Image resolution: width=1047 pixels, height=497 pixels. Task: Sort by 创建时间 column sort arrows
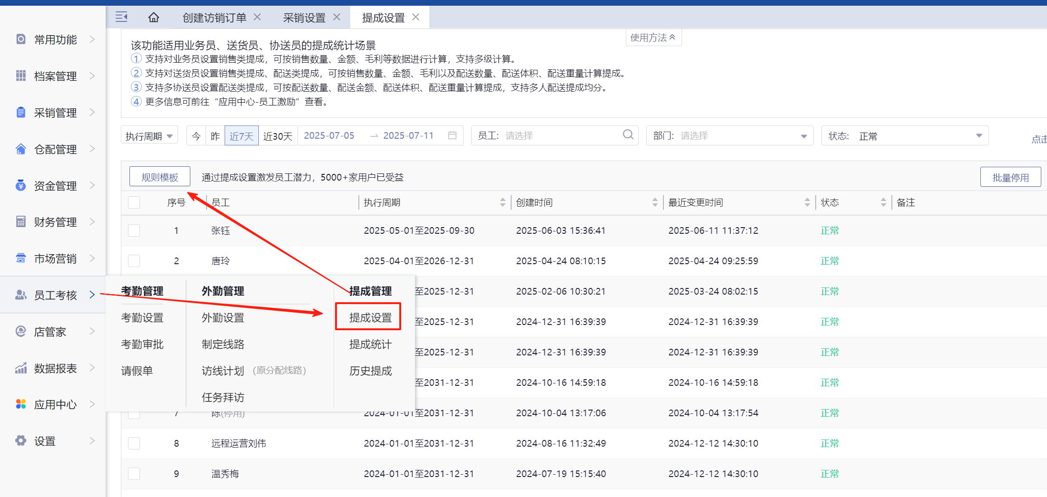655,202
